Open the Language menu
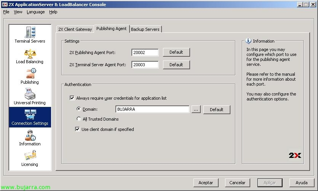This screenshot has height=191, width=318. (x=36, y=12)
